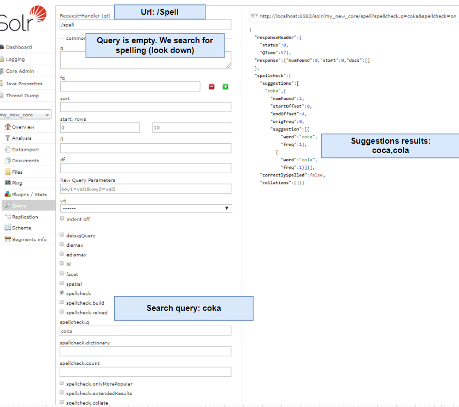
Task: Enable spellcheck.onlyMorePopular checkbox
Action: click(62, 383)
